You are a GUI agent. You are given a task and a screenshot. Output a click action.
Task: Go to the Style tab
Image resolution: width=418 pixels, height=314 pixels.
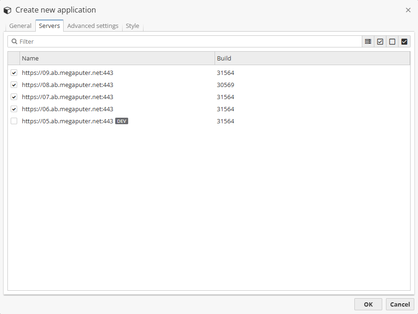click(132, 26)
